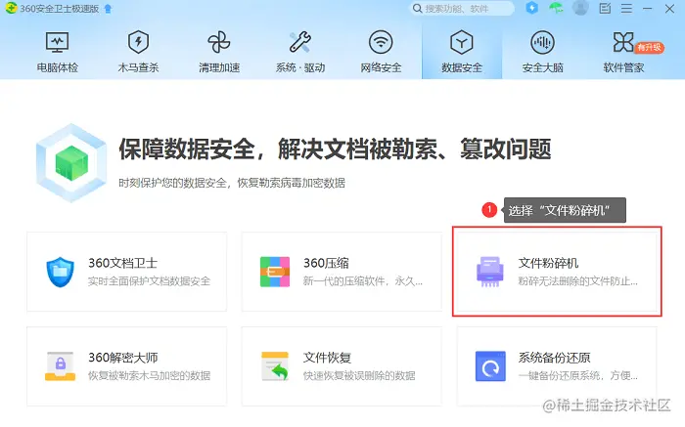Click text 恢复被勒索木马加密的数据
The height and width of the screenshot is (427, 685).
pos(149,375)
